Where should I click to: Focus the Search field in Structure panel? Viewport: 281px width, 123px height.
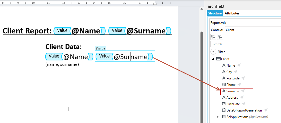pos(246,44)
